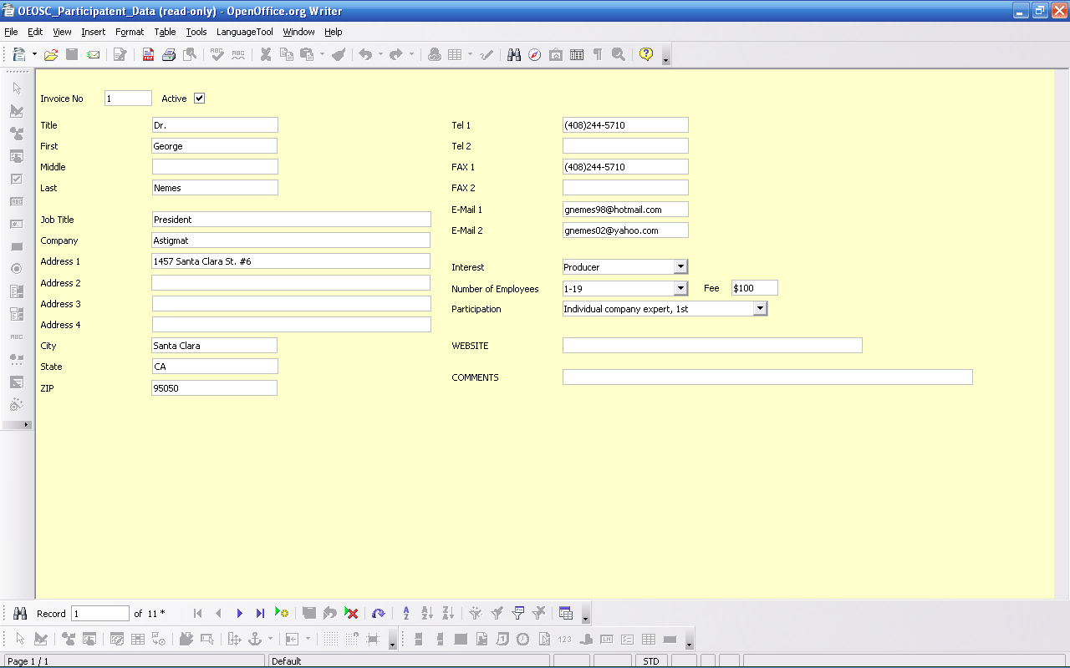Create a new record with the star button
Screen dimensions: 1070x668
click(283, 613)
